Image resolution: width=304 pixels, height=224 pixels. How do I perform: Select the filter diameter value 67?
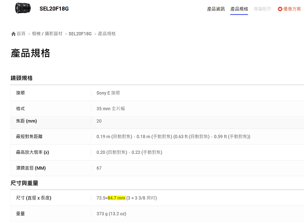99,168
